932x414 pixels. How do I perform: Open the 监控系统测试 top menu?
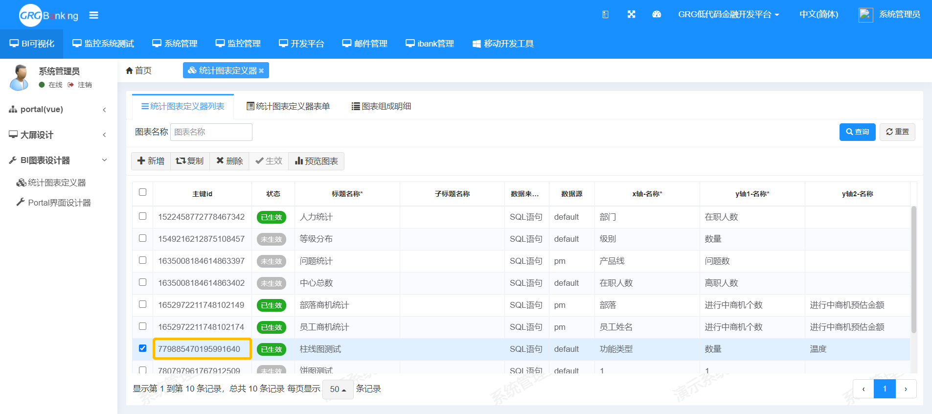103,44
